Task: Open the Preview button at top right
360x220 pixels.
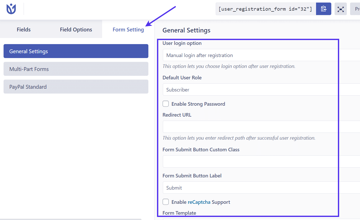Action: pos(357,9)
